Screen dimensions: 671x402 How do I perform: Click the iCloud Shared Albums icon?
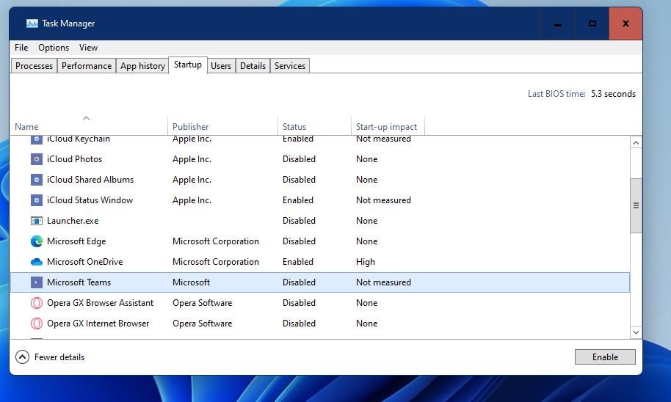(37, 180)
